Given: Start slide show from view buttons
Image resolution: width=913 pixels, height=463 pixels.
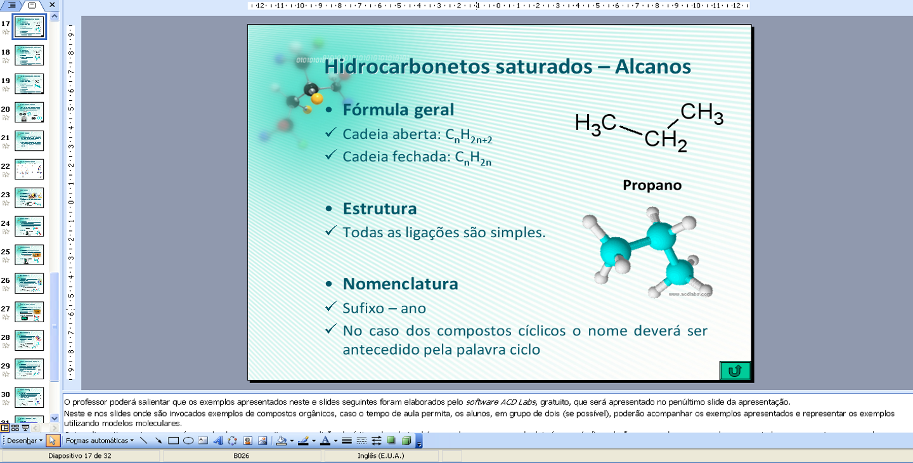Looking at the screenshot, I should (25, 428).
